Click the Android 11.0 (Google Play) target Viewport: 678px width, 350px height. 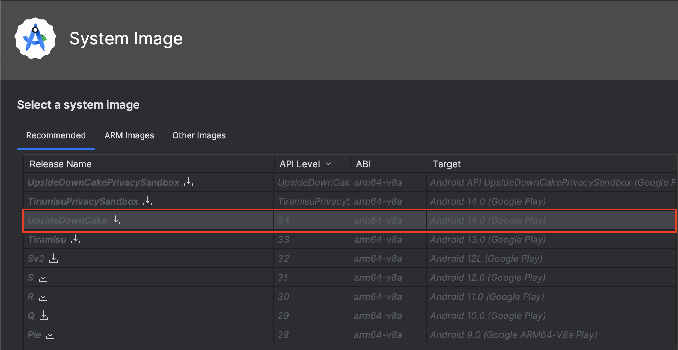(x=487, y=297)
